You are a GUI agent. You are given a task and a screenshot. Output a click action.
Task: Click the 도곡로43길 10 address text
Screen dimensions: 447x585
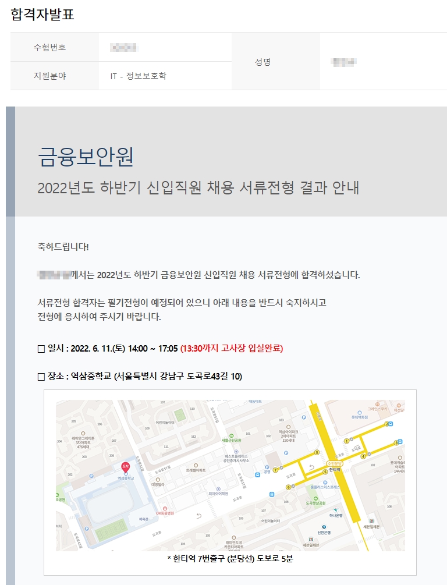pyautogui.click(x=215, y=377)
